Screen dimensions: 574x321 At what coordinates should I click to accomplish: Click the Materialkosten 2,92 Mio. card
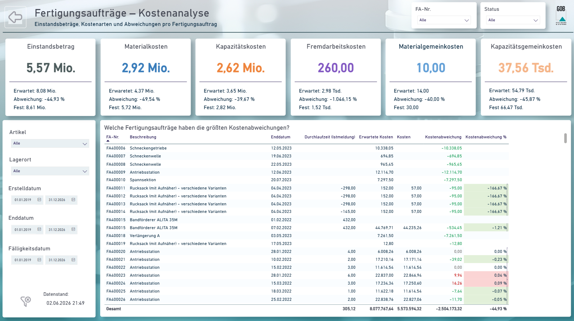pos(146,77)
